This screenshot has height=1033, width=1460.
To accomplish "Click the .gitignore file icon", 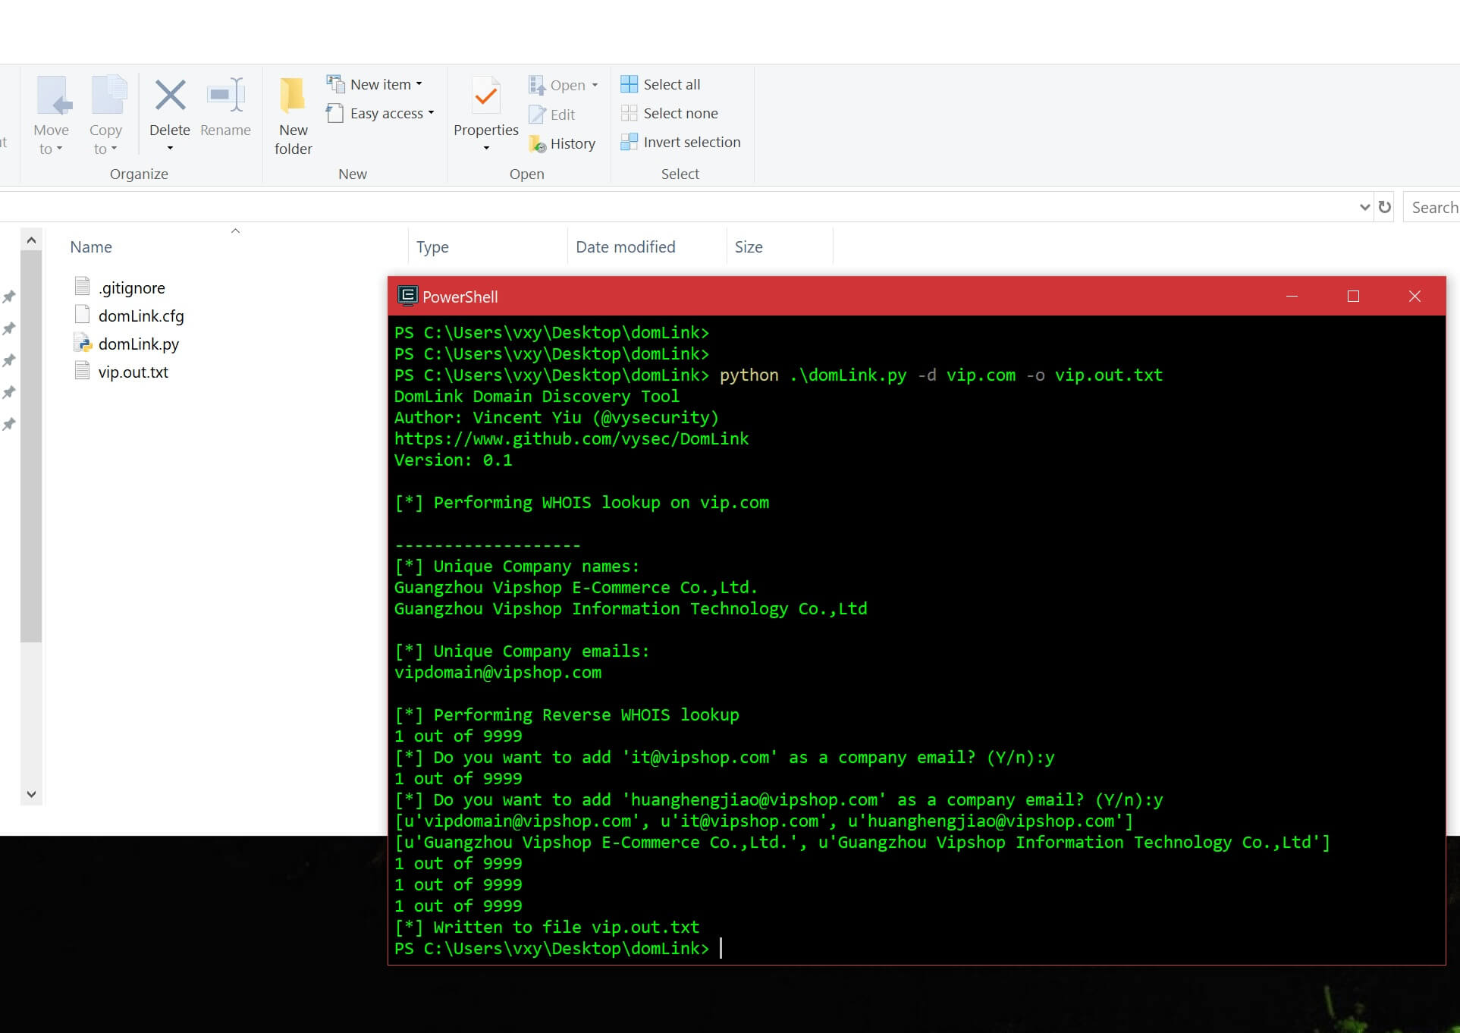I will click(x=83, y=286).
